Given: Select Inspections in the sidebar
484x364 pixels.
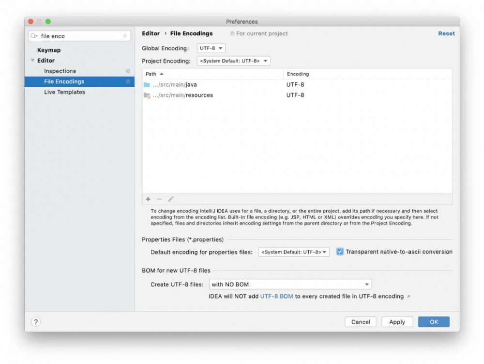Looking at the screenshot, I should 60,71.
